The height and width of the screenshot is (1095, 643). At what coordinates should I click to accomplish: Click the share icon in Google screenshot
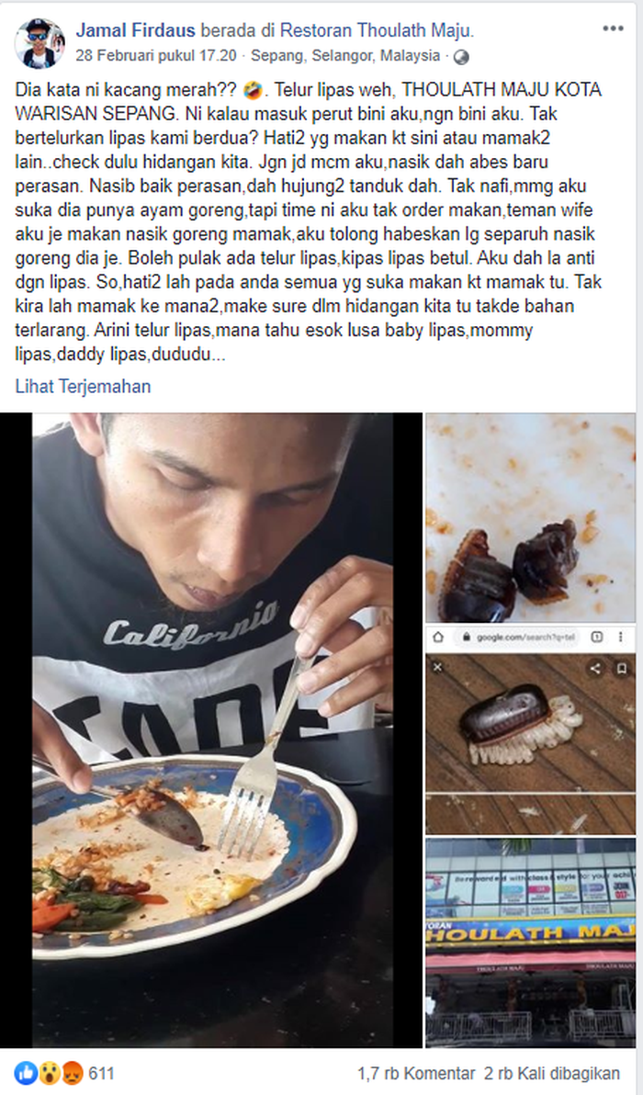tap(595, 669)
